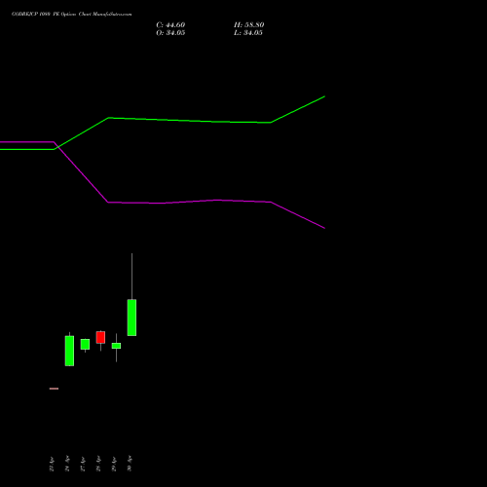Click the '30 Apr' date axis label
The image size is (487, 487).
click(x=130, y=464)
